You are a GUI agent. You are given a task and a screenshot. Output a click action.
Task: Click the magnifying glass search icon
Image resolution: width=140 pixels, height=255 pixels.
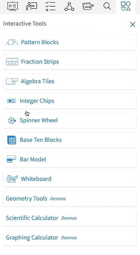(x=107, y=6)
